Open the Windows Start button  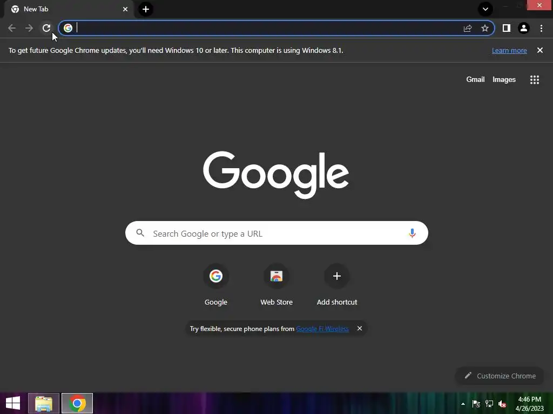coord(13,403)
